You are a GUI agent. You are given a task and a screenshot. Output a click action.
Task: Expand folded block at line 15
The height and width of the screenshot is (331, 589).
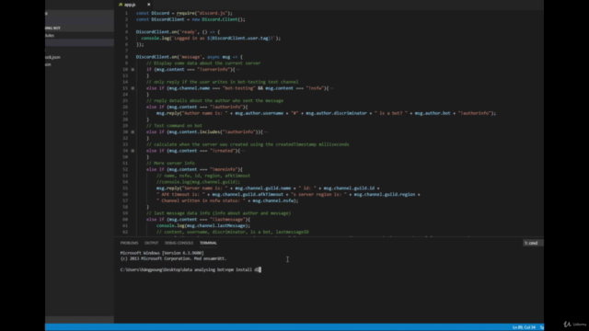tap(133, 88)
